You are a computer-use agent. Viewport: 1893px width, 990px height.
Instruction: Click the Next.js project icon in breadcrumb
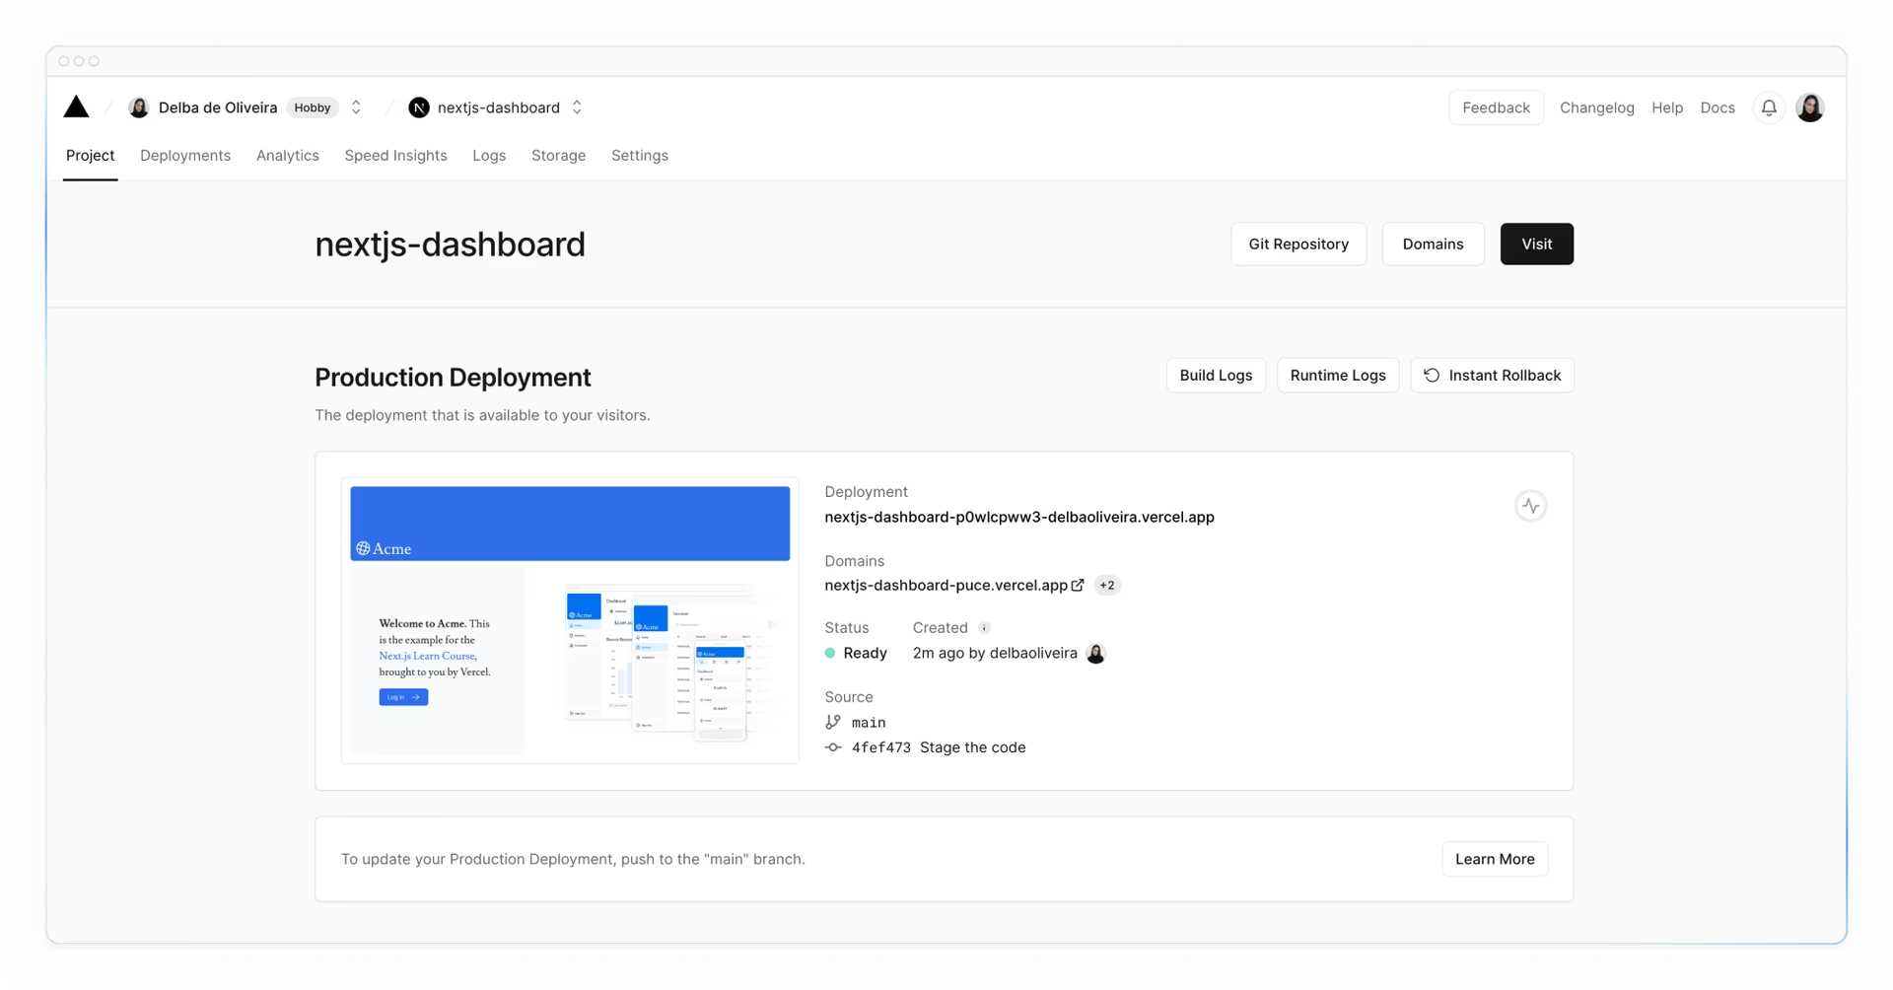coord(419,107)
